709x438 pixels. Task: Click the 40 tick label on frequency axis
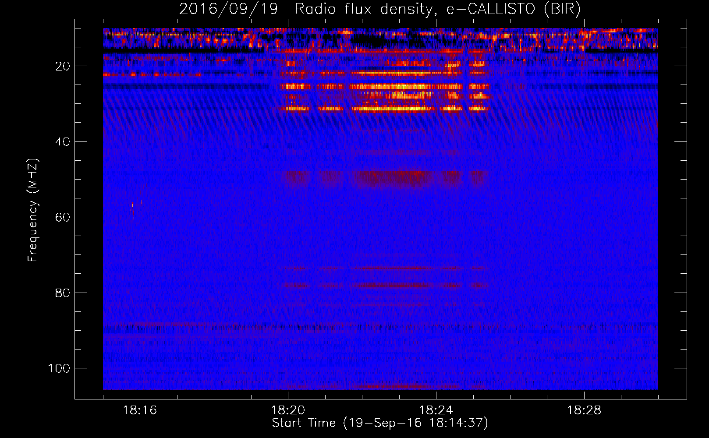(63, 142)
